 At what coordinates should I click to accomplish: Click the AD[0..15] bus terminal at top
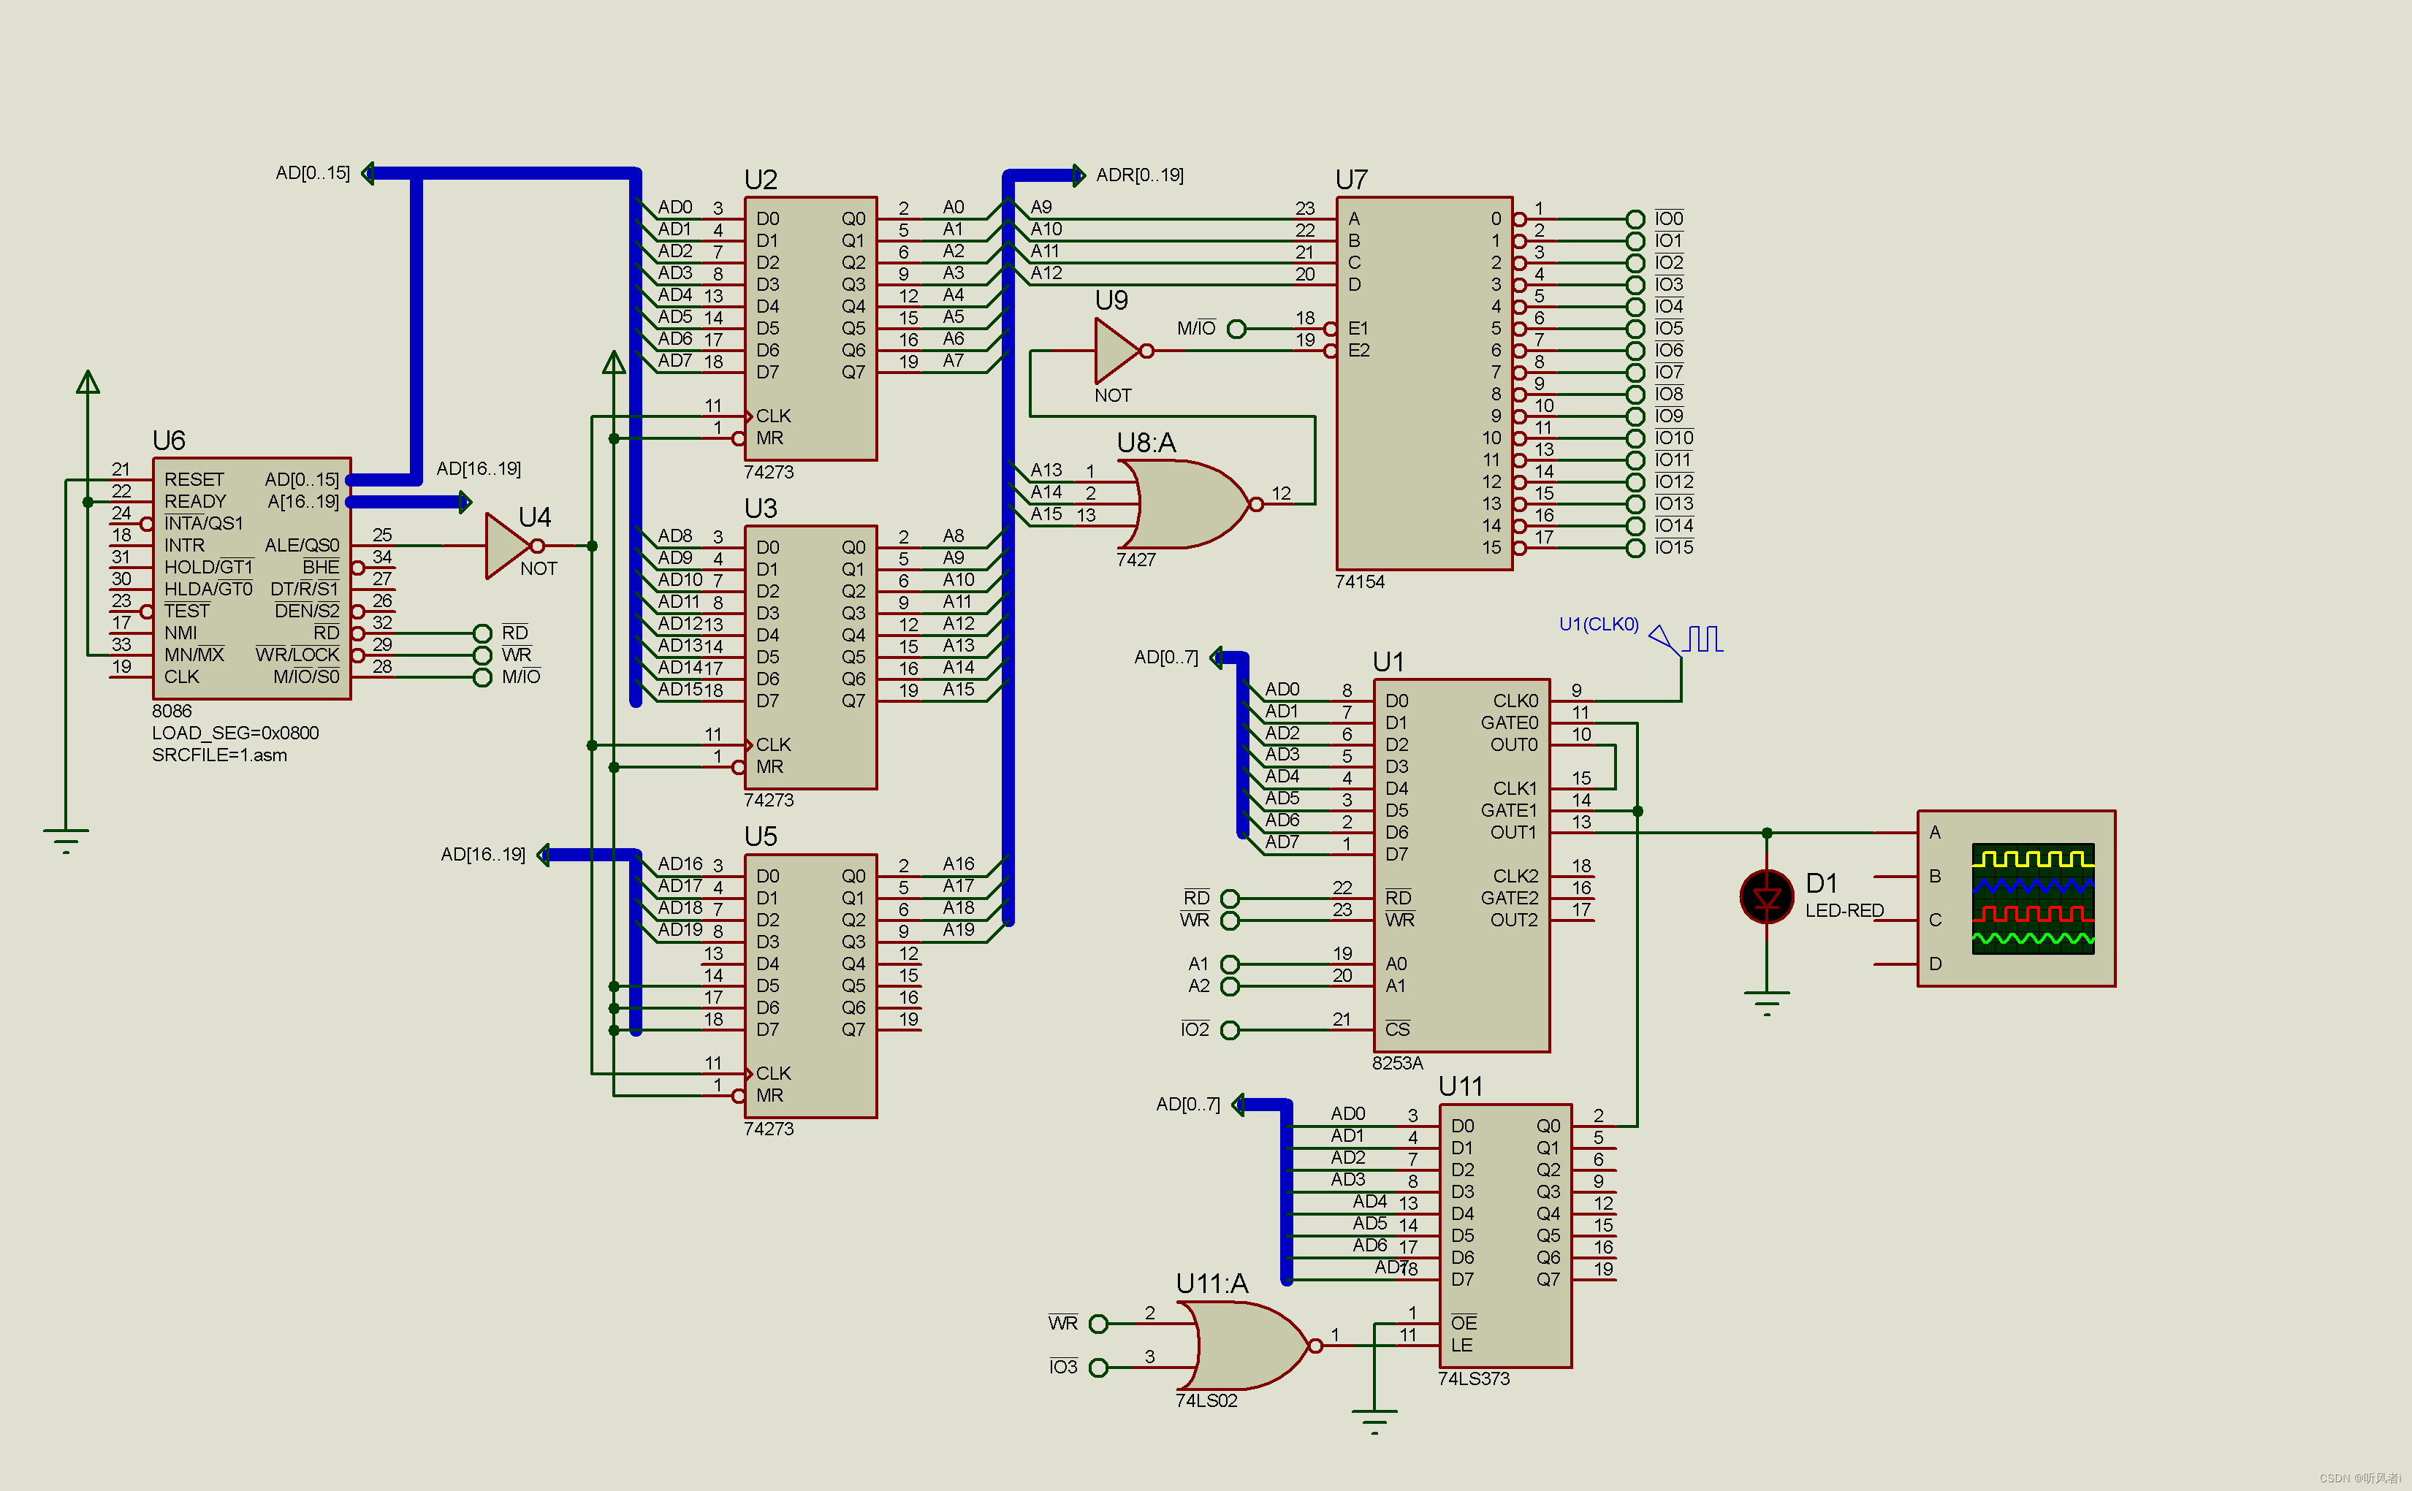369,174
